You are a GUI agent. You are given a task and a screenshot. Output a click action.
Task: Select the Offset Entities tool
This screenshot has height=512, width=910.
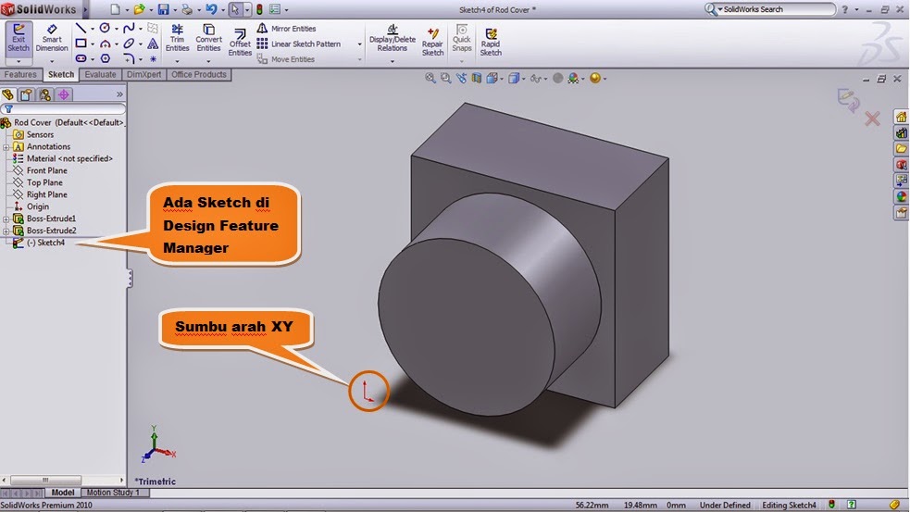(240, 43)
